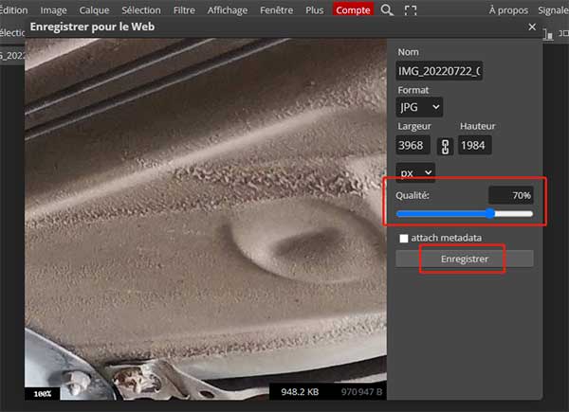This screenshot has height=412, width=569.
Task: Click the 948.2 KB file size text
Action: click(300, 392)
